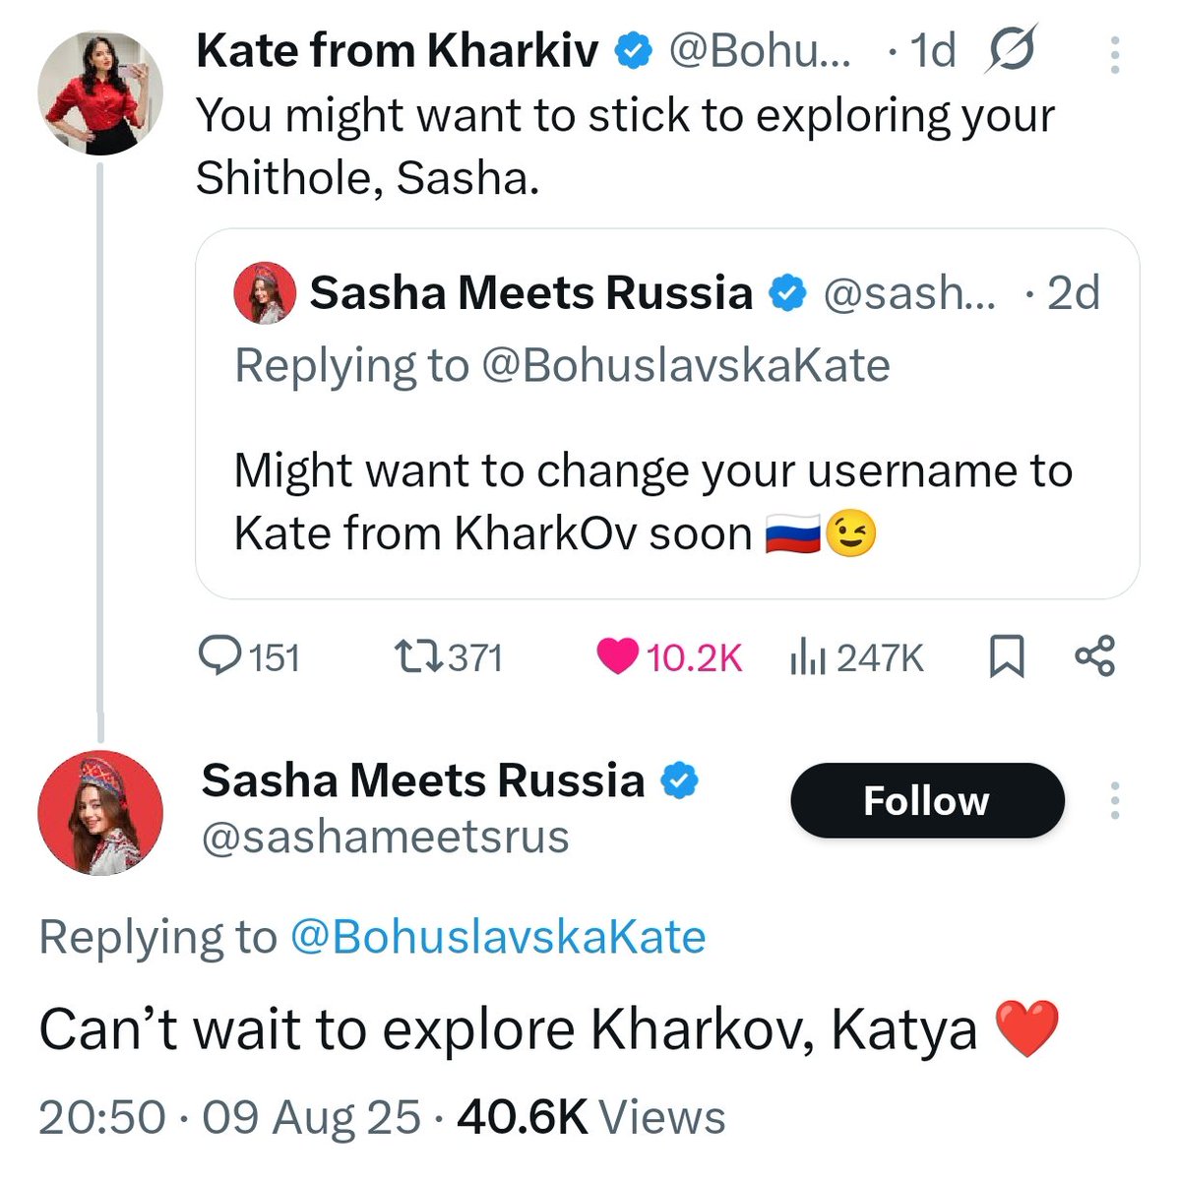Click the blue verified badge next to Kate
The height and width of the screenshot is (1181, 1178).
[x=634, y=50]
